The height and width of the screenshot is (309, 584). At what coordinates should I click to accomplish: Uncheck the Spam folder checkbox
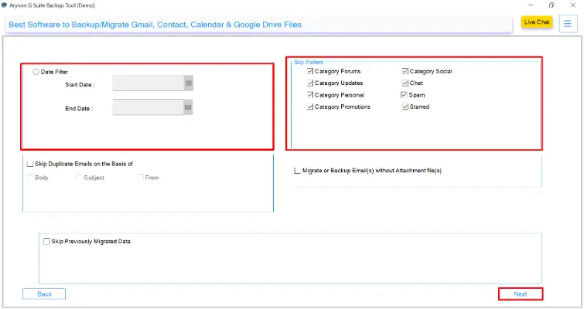(x=404, y=95)
